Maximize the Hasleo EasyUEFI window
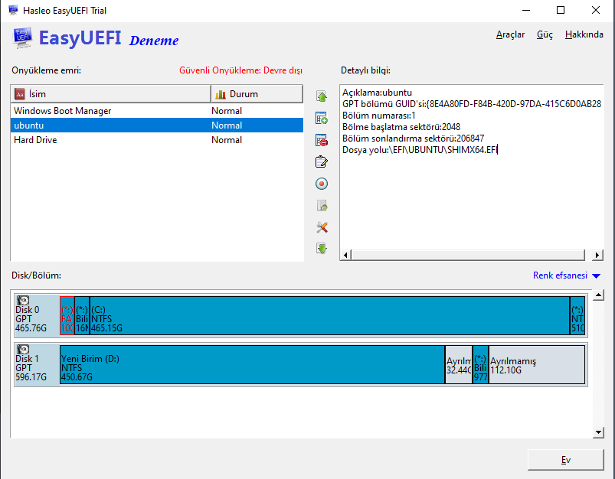This screenshot has width=615, height=479. coord(561,10)
